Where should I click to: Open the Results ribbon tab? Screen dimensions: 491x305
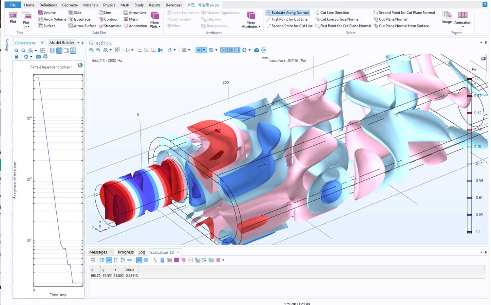(154, 5)
